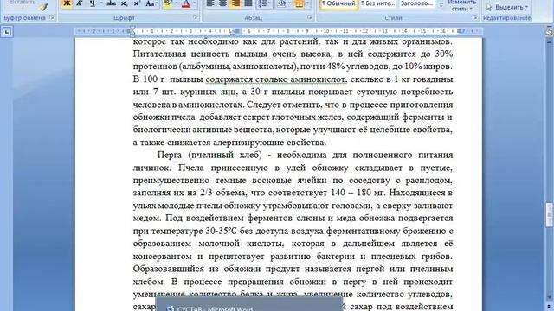
Task: Open the underline style dropdown arrow
Action: coord(101,3)
